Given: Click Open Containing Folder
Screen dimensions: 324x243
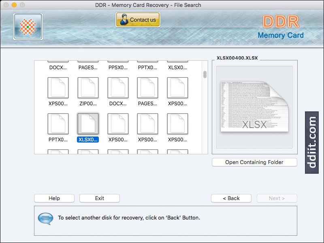Looking at the screenshot, I should [254, 162].
